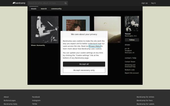Open Streaming and Download help
Viewport: 170px width, 106px height.
[x=130, y=66]
